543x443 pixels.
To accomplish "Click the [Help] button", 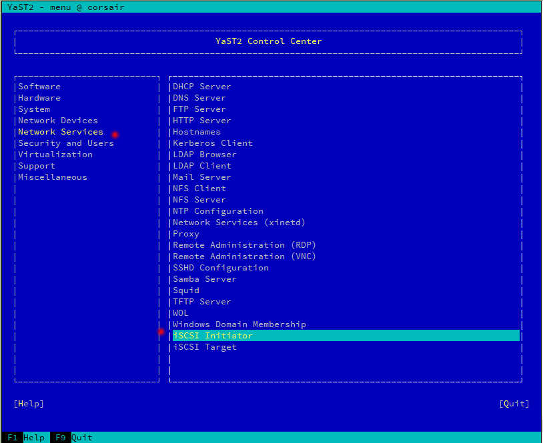I will click(29, 404).
